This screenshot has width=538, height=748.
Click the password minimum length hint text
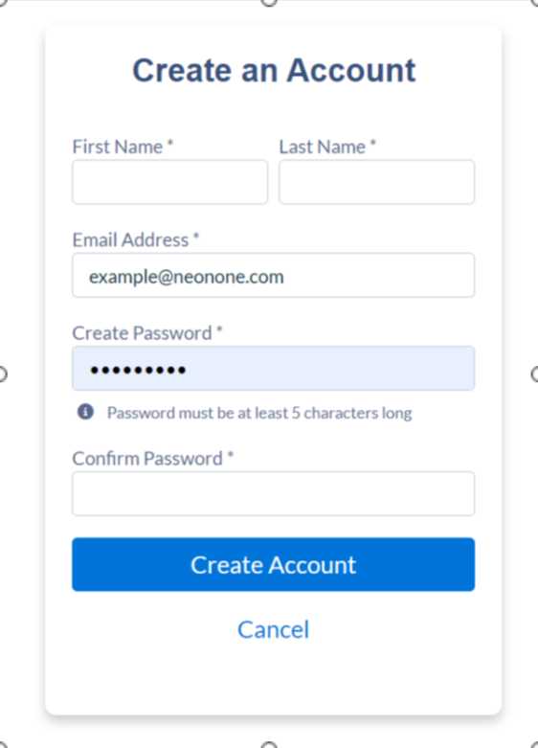pyautogui.click(x=259, y=413)
